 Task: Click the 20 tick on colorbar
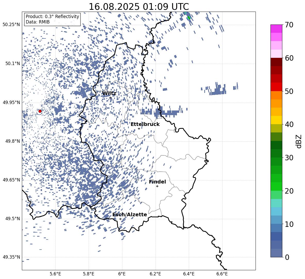(x=289, y=191)
